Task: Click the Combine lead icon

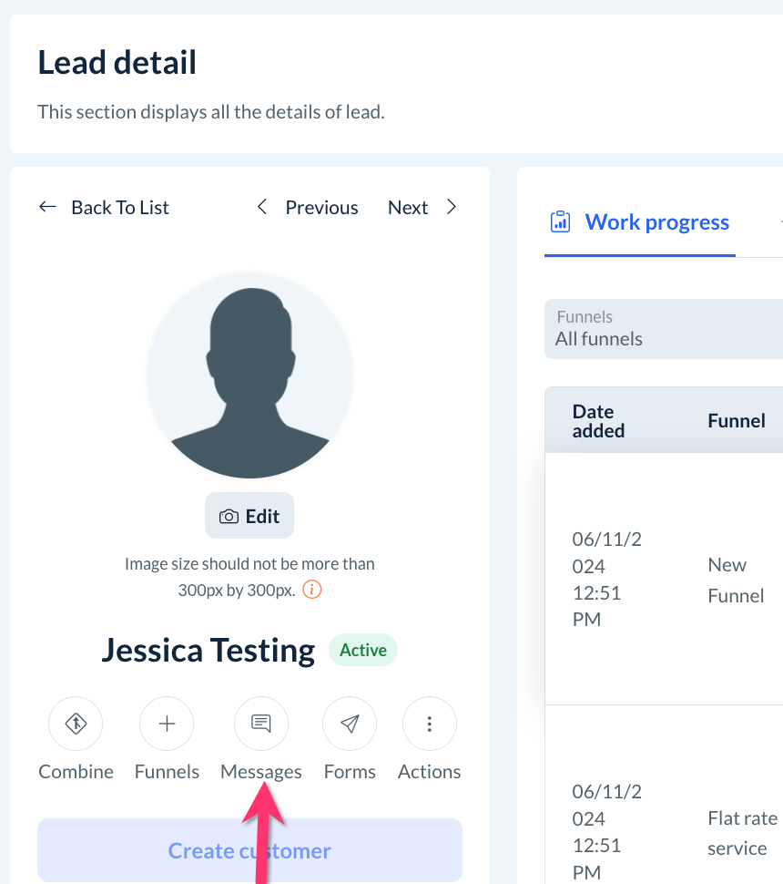Action: click(x=76, y=725)
